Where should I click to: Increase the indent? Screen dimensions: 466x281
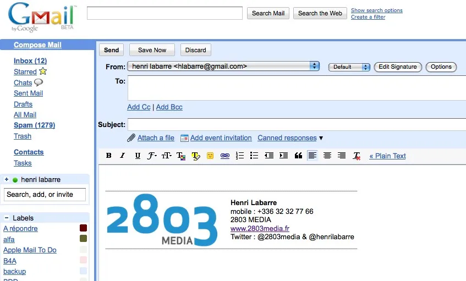point(283,156)
